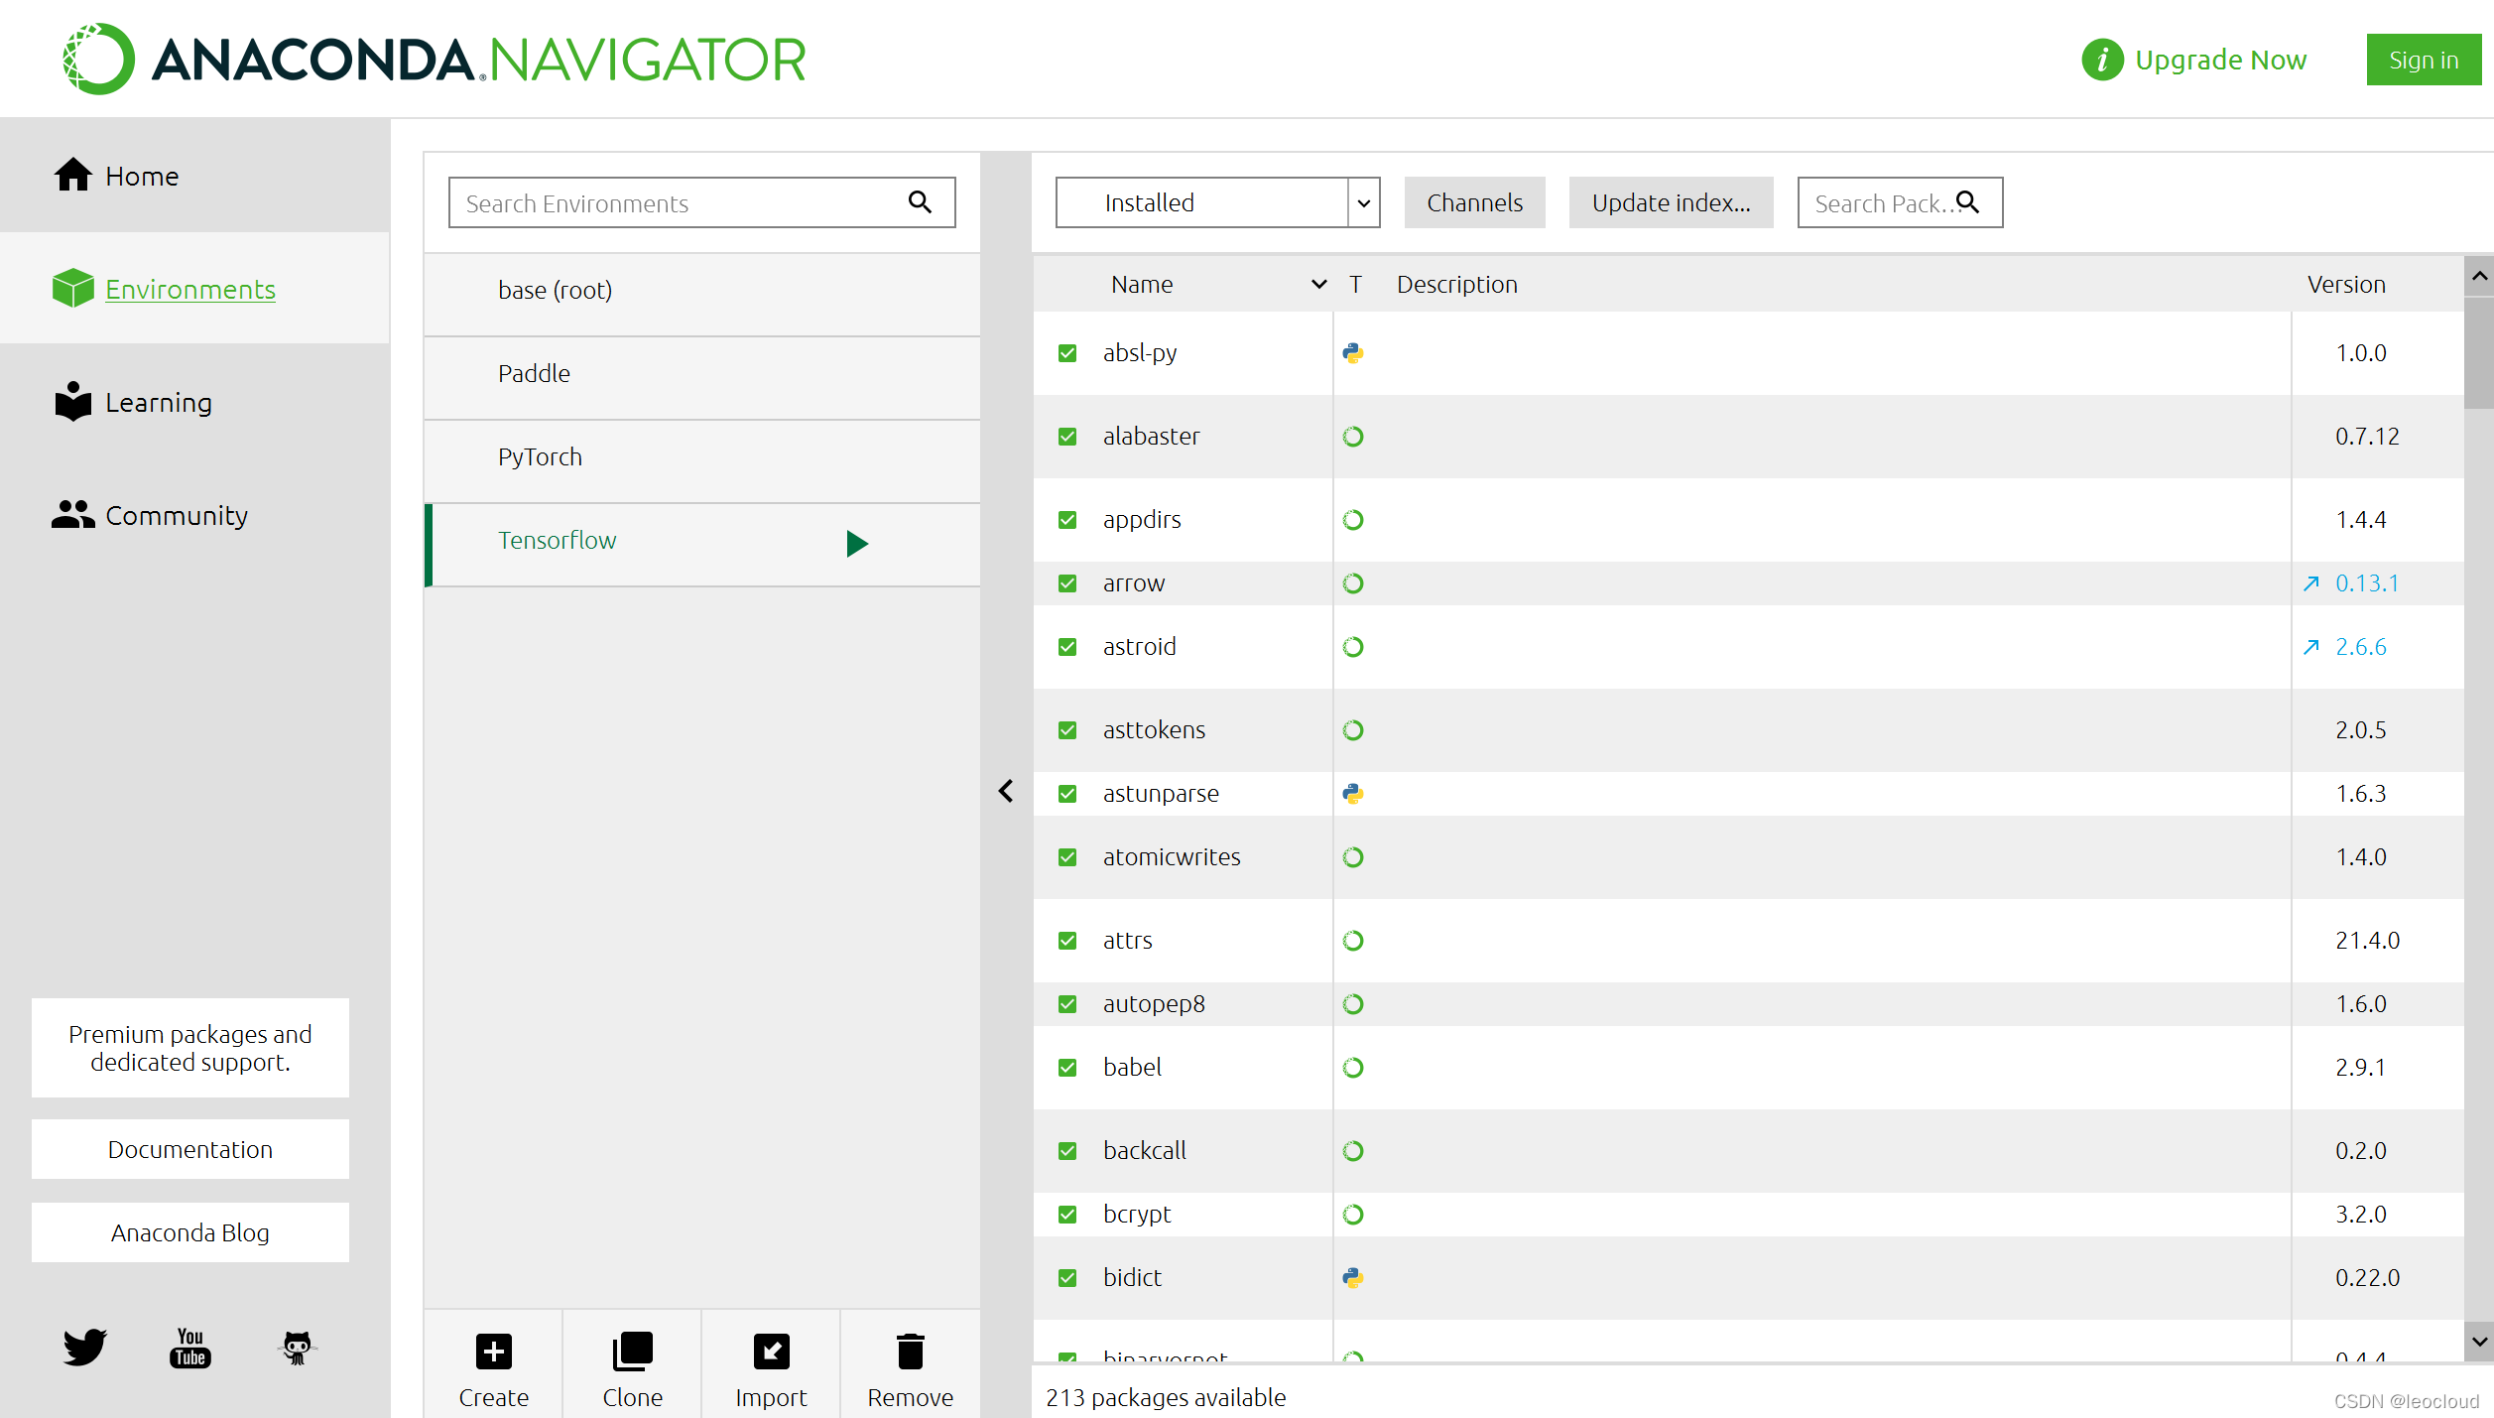
Task: Click the Create environment icon
Action: (493, 1352)
